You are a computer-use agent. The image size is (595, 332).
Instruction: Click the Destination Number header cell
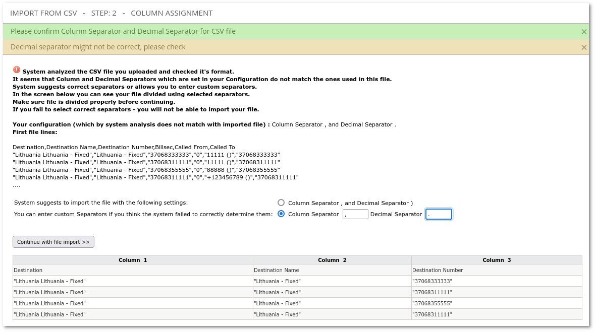[438, 270]
